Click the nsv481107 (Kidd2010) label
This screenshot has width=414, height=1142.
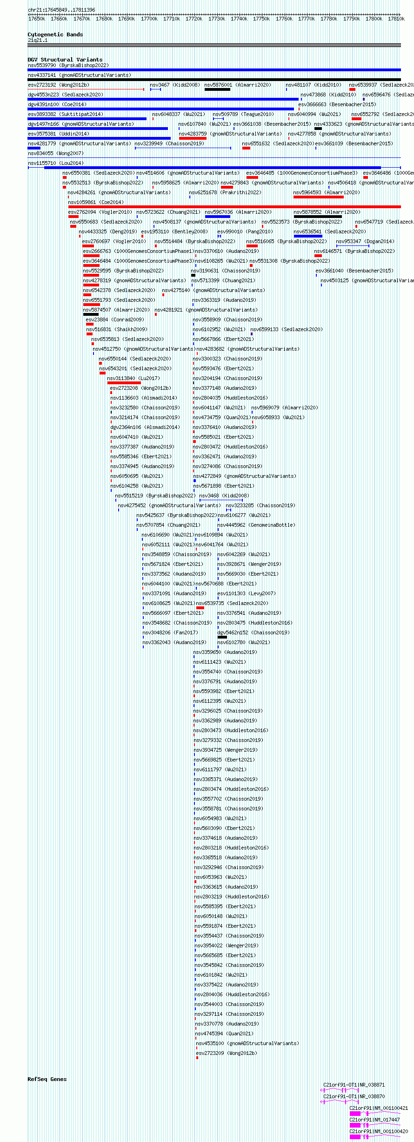click(x=314, y=85)
